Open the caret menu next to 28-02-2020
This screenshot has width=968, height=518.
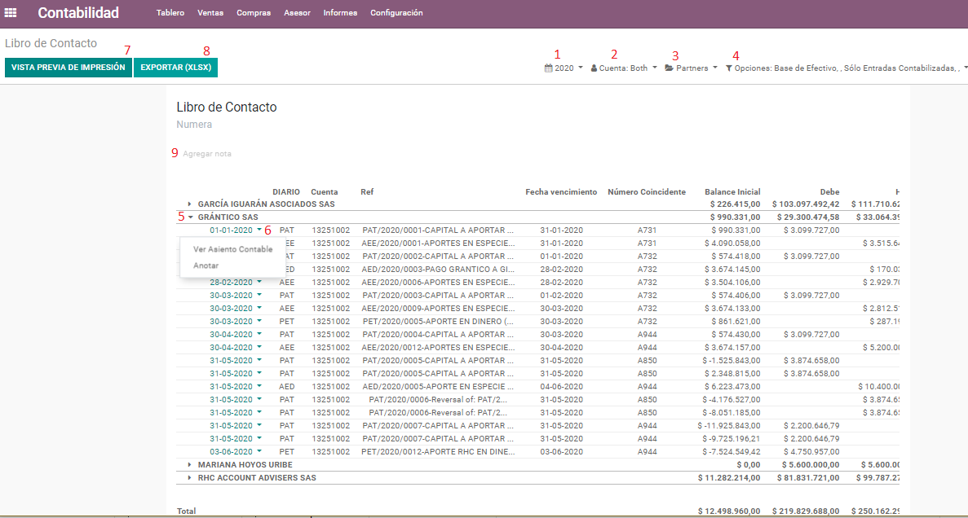pyautogui.click(x=259, y=281)
